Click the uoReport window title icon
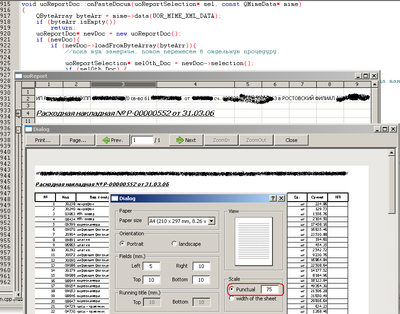This screenshot has width=400, height=314. click(x=19, y=76)
